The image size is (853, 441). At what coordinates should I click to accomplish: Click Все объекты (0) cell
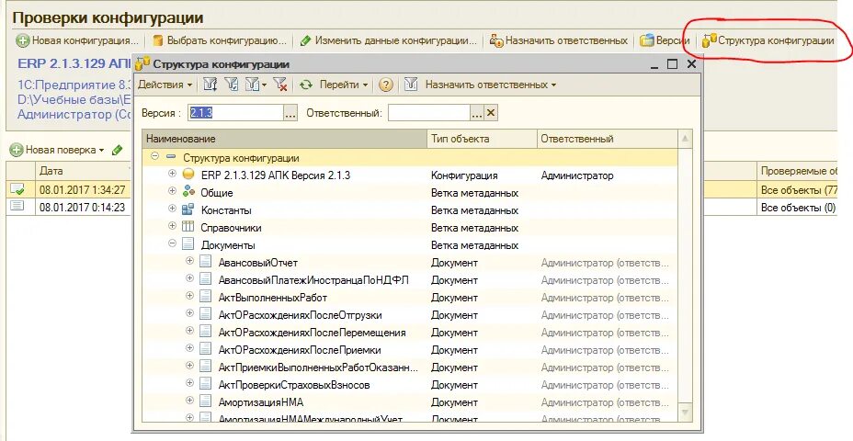click(798, 207)
